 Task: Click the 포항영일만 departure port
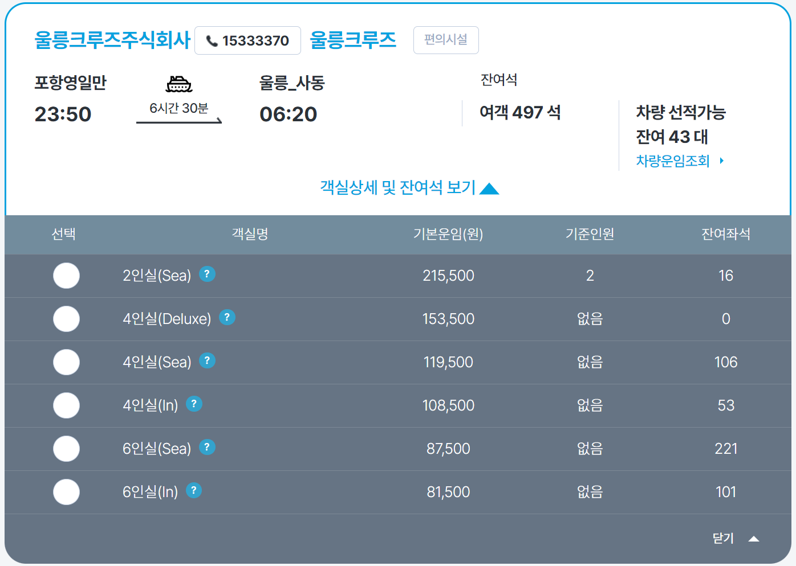click(x=70, y=83)
